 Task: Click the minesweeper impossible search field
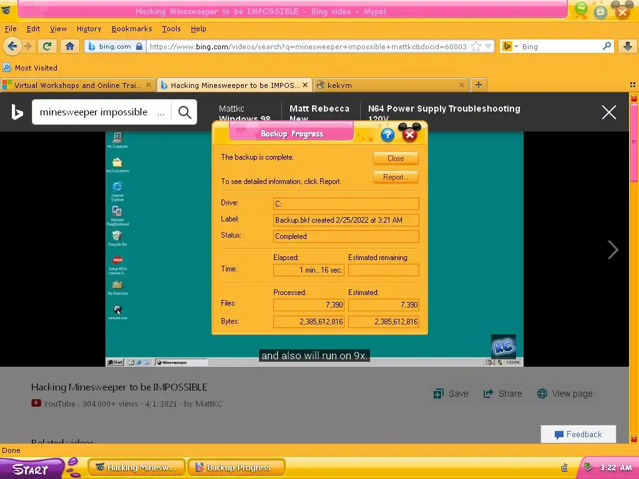102,112
